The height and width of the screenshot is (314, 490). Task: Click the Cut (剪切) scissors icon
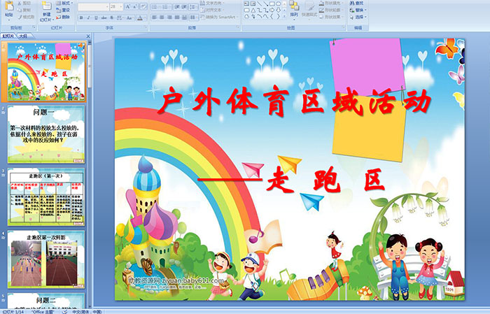tap(20, 3)
